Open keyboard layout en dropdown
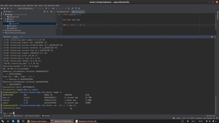Image resolution: width=219 pixels, height=123 pixels. (193, 121)
